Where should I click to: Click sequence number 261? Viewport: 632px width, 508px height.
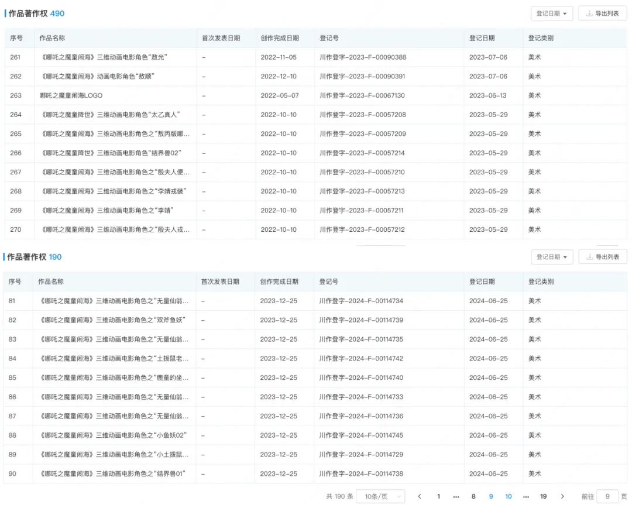point(15,57)
